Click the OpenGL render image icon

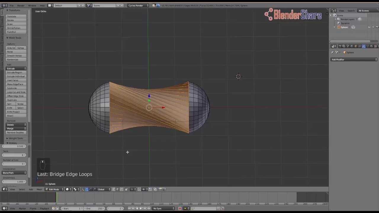pyautogui.click(x=160, y=189)
